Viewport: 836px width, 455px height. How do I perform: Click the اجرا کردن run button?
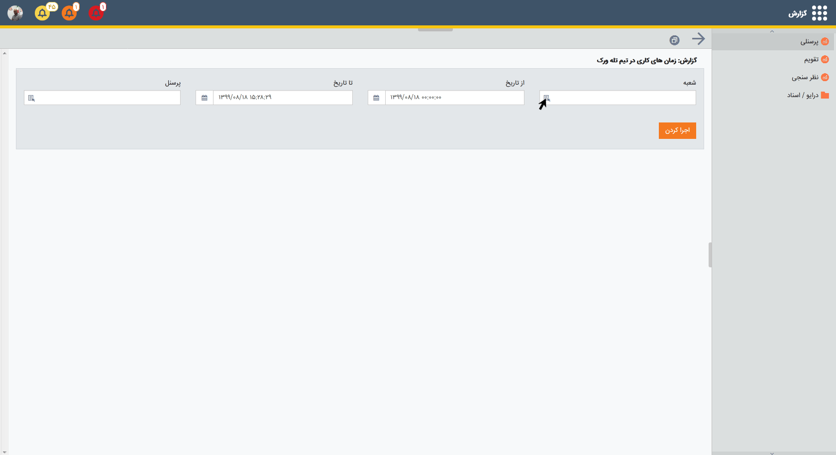point(677,130)
